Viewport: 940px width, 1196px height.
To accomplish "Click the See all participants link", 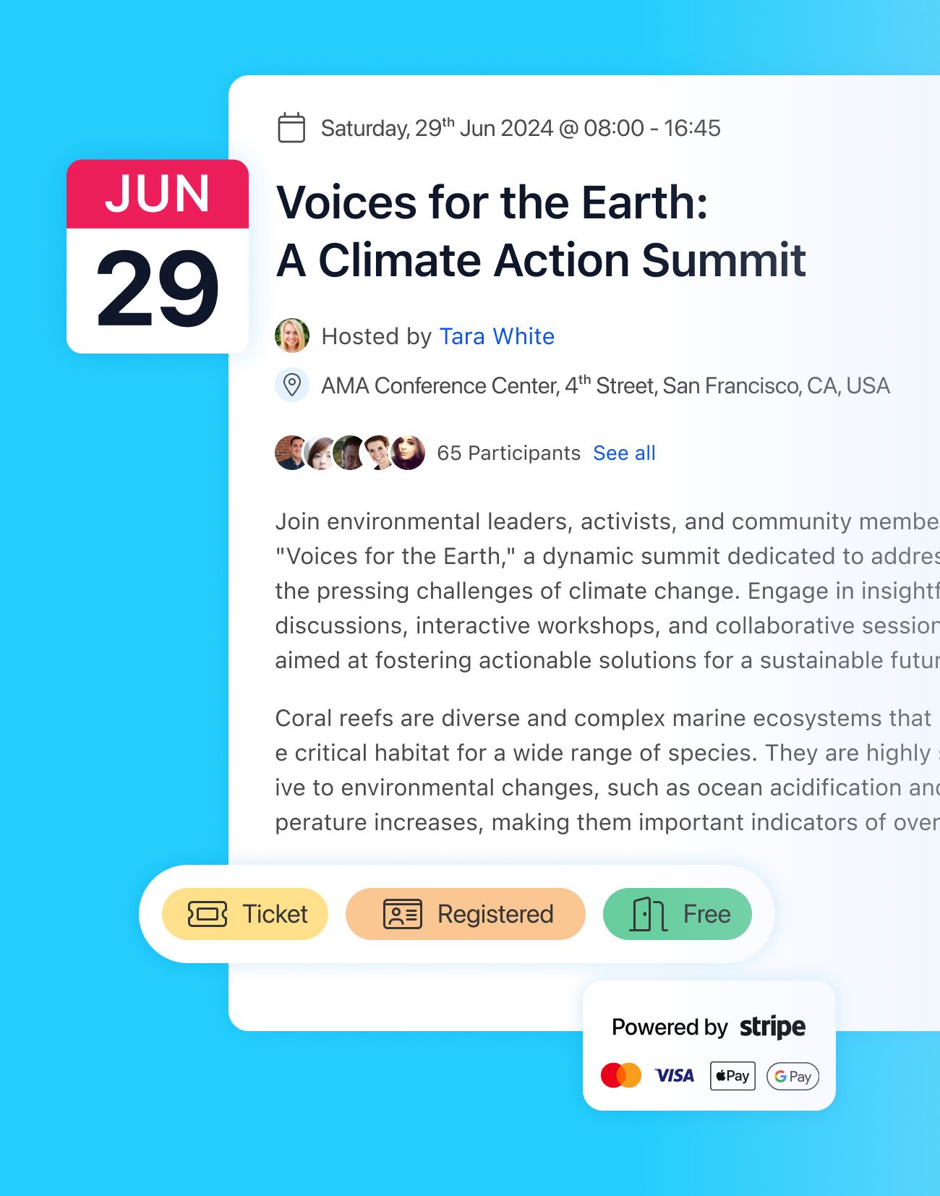I will pyautogui.click(x=624, y=453).
